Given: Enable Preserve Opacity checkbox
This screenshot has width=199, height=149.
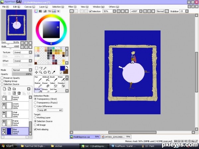Looking at the screenshot, I should coord(2,78).
